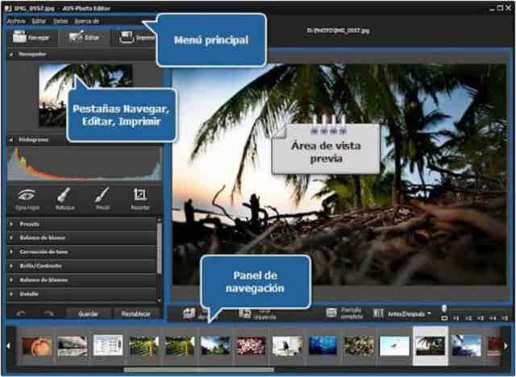Click the Restablecer button
Image resolution: width=516 pixels, height=377 pixels.
135,313
